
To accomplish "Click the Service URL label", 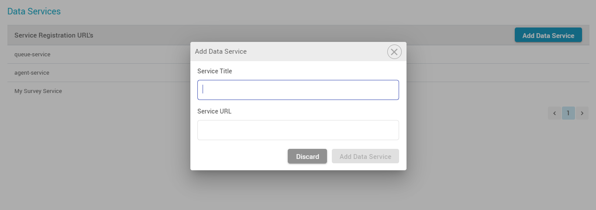I will tap(214, 111).
